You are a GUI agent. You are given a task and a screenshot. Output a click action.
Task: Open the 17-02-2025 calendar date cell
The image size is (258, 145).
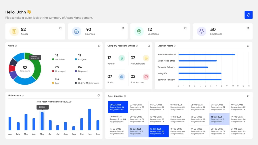point(158,131)
